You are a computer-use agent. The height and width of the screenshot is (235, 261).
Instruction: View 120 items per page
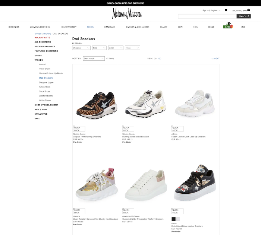pos(160,58)
